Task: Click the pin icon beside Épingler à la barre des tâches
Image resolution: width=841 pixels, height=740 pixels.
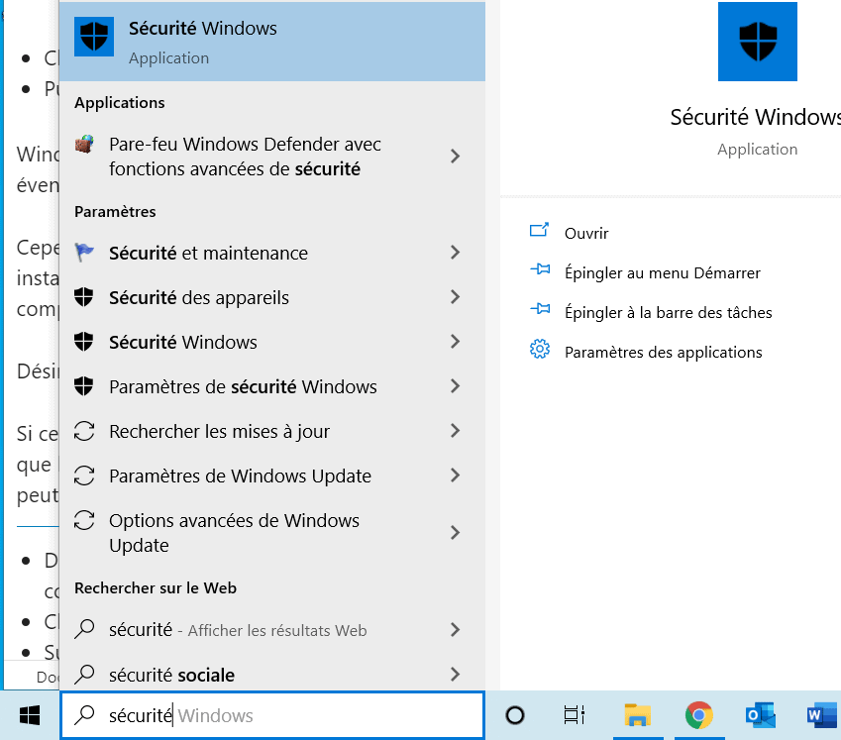Action: [540, 308]
